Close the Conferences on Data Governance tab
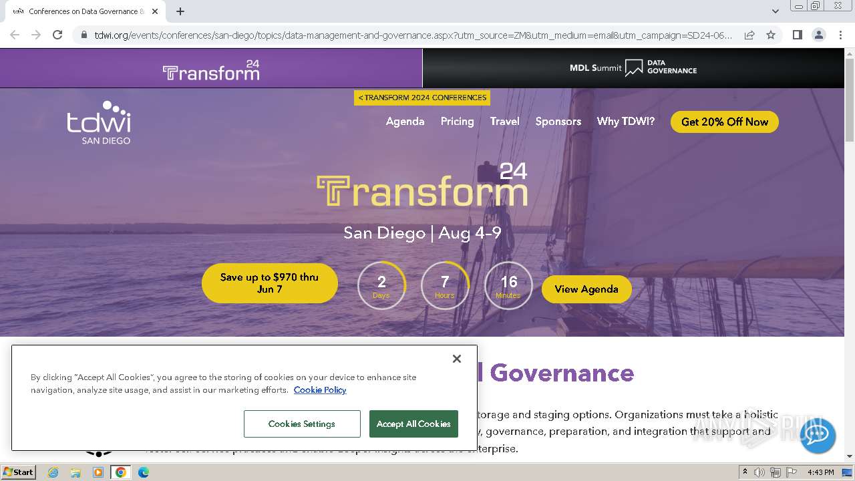Viewport: 855px width, 481px height. (x=155, y=11)
